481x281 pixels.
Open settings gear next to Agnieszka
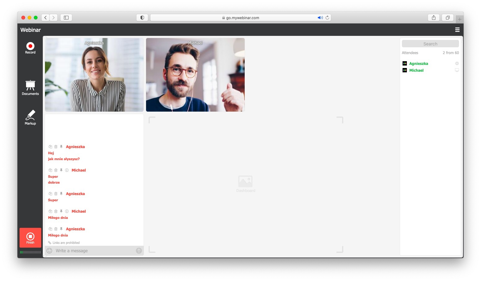pos(457,63)
